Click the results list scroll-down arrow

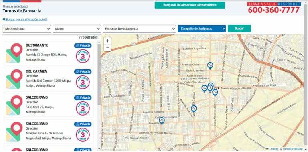pos(99,149)
